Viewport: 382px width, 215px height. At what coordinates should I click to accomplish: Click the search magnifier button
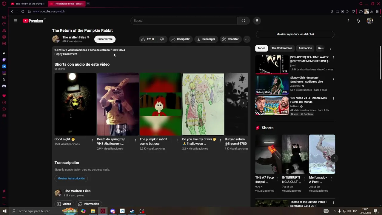244,21
